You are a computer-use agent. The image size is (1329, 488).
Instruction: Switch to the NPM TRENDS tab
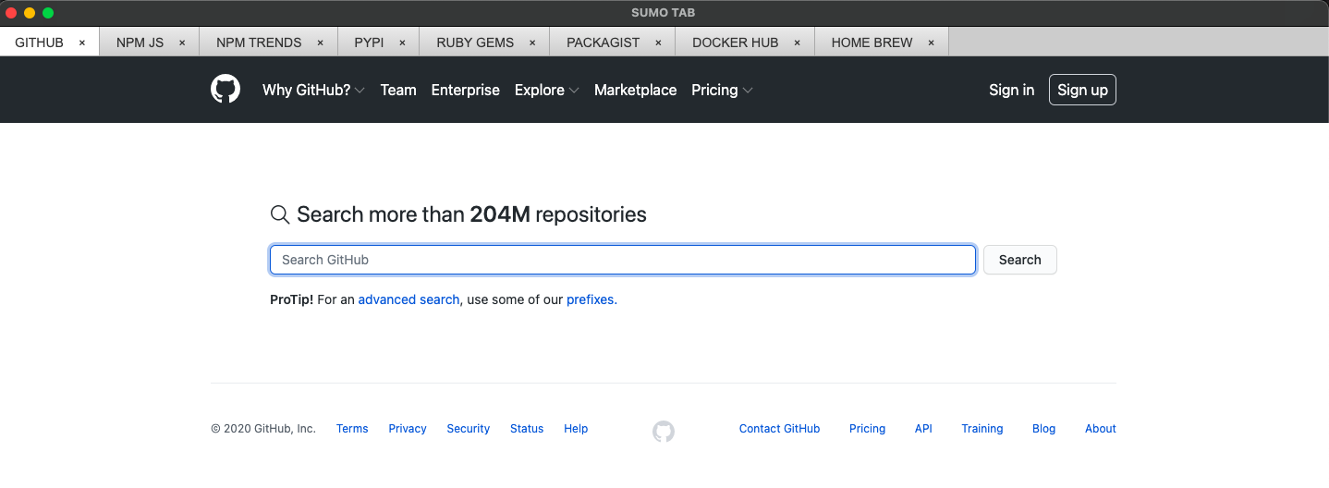pos(259,43)
